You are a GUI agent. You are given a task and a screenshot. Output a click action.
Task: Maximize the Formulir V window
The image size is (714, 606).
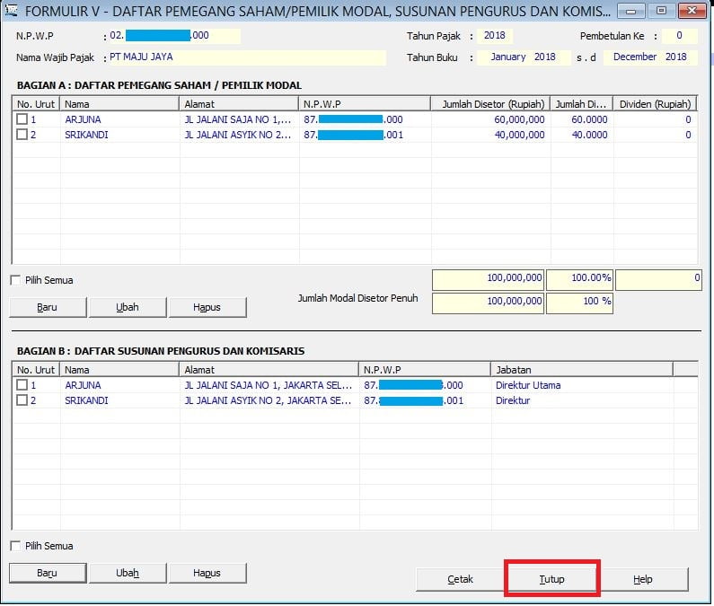coord(661,11)
